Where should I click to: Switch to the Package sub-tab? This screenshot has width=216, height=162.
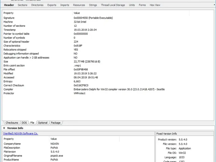[56, 123]
